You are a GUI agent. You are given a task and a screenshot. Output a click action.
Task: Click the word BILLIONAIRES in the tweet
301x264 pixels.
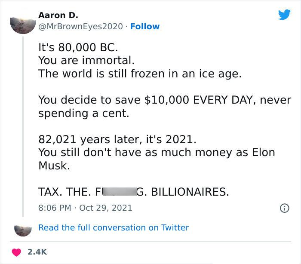pos(190,192)
